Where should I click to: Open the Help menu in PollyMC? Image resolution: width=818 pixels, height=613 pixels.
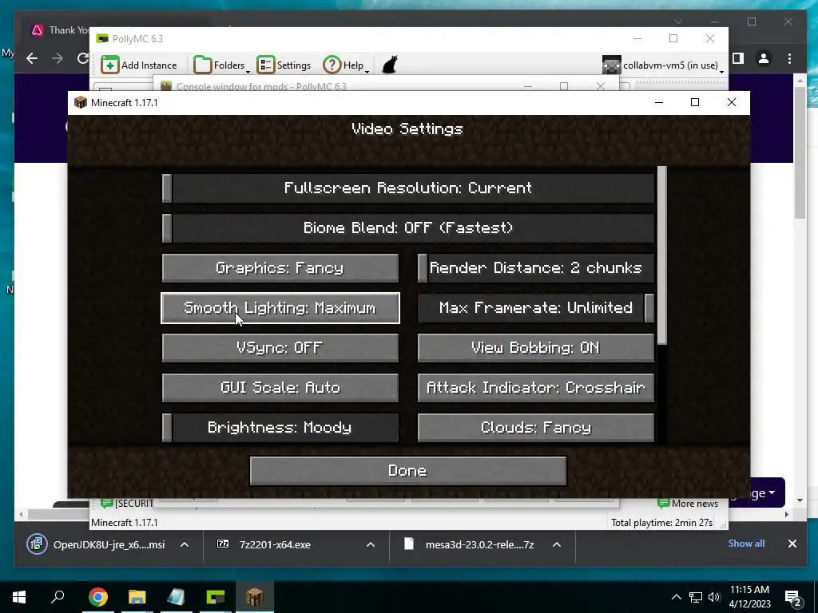pyautogui.click(x=346, y=65)
